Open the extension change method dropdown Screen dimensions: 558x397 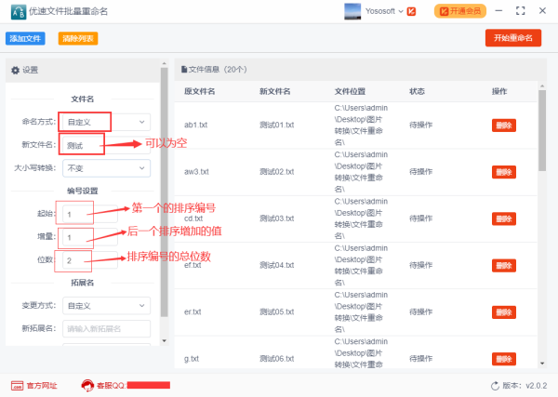pyautogui.click(x=105, y=305)
